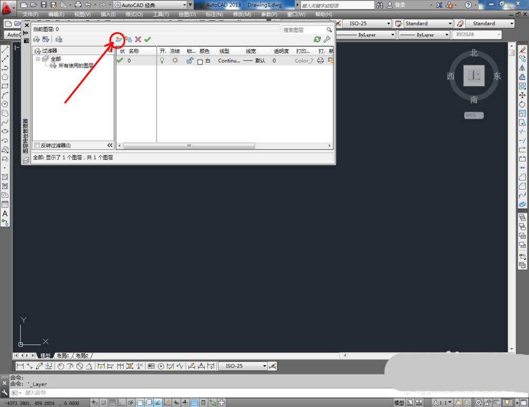Click New Layer Frozen in Viewports icon
529x407 pixels.
129,40
